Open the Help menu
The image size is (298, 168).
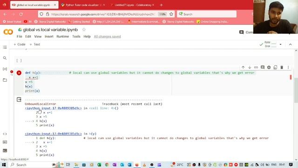coord(87,36)
